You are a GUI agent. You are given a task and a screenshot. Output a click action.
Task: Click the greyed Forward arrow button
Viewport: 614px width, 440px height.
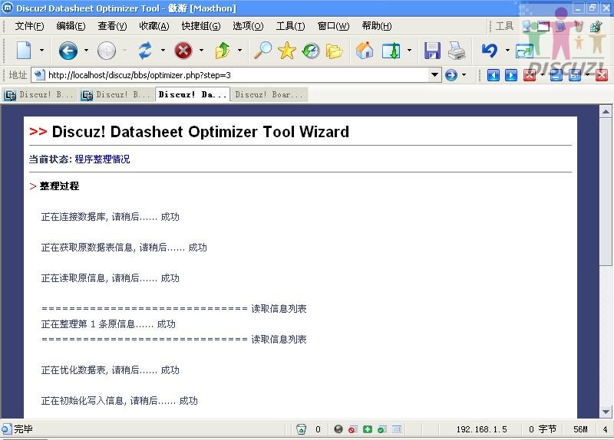pos(107,51)
